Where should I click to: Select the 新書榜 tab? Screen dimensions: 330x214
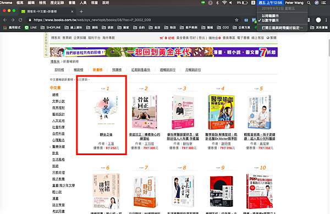coord(97,70)
